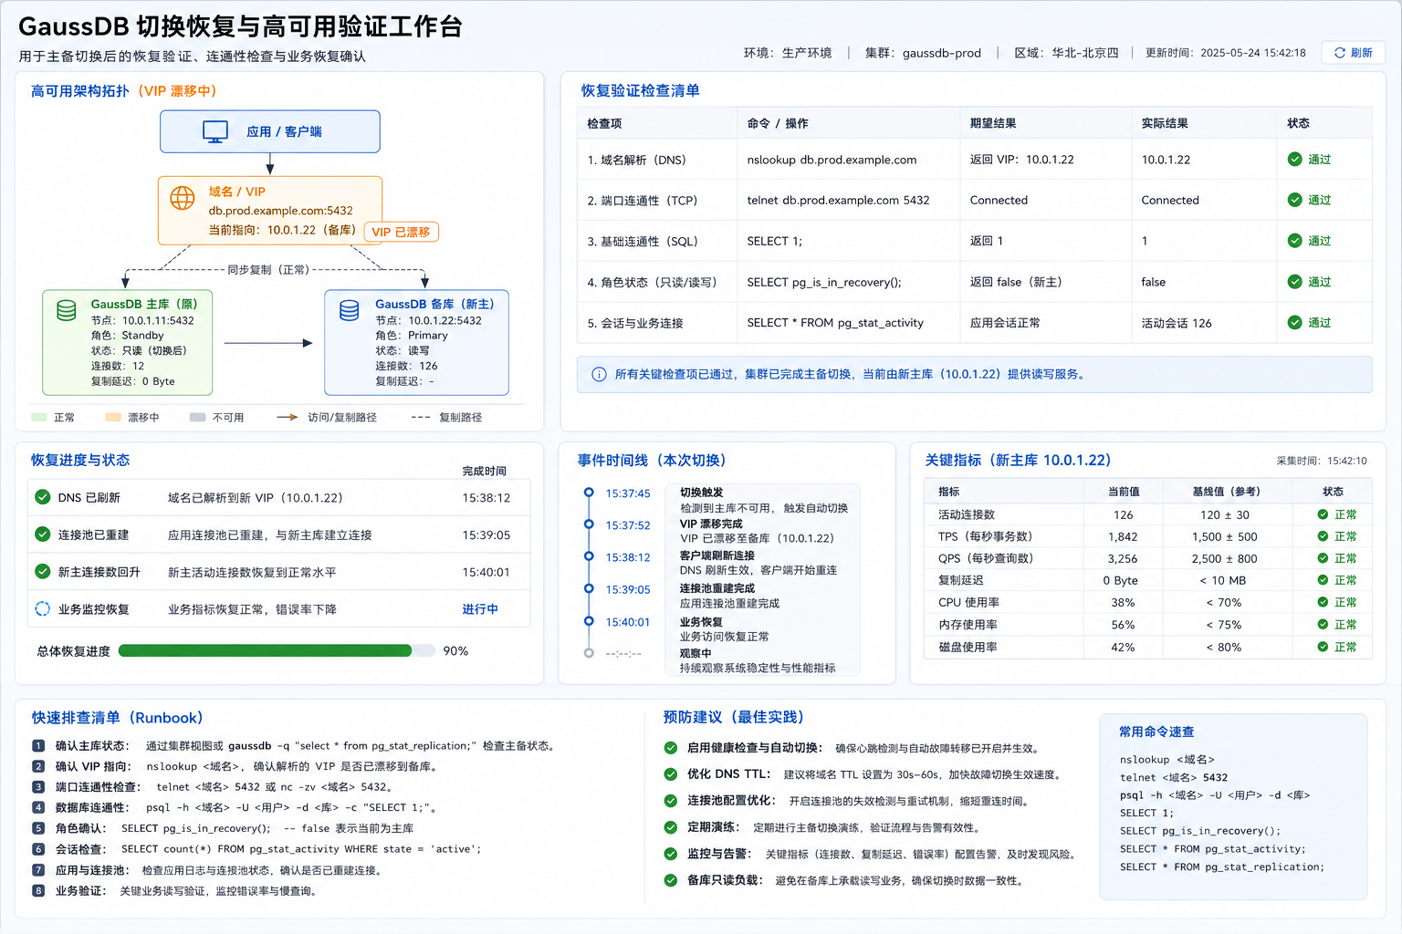Click check icon beside 优化 DNS TTL
This screenshot has height=934, width=1402.
click(671, 774)
